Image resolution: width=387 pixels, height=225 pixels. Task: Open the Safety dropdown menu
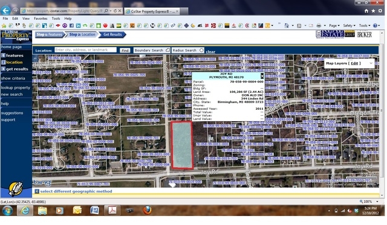349,25
